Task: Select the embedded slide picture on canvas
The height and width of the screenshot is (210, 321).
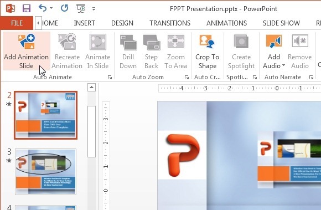Action: pos(289,160)
